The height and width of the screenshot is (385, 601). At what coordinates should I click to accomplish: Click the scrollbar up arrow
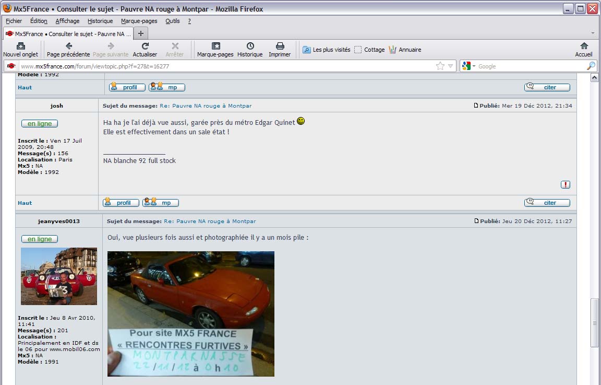[x=595, y=77]
